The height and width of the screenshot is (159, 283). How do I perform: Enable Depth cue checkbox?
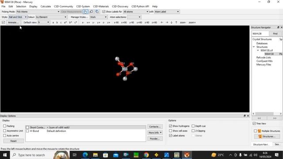193,126
